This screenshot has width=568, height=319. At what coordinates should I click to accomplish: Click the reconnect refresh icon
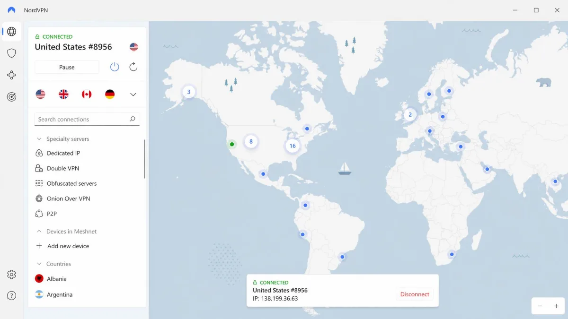coord(133,67)
